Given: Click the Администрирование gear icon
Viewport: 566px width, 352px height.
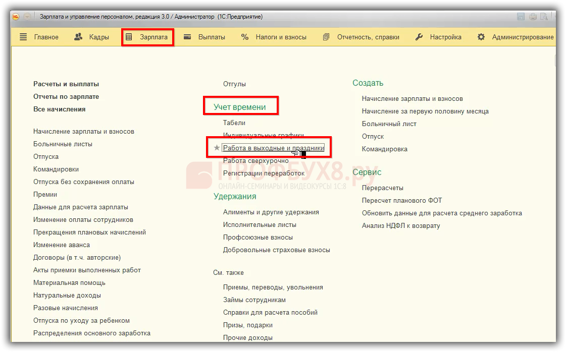Looking at the screenshot, I should pyautogui.click(x=481, y=37).
